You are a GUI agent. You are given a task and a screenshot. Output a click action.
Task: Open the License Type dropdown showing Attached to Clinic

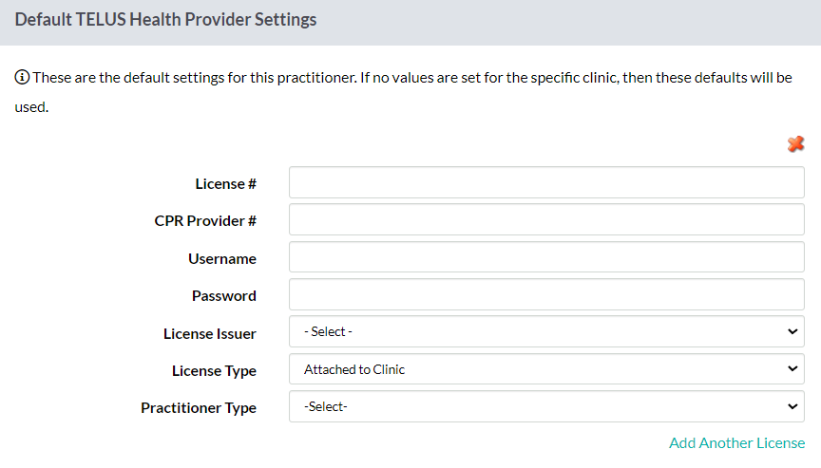546,369
